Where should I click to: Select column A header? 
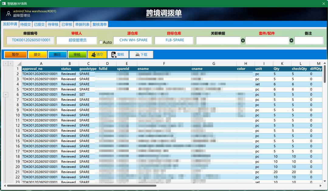(41, 64)
